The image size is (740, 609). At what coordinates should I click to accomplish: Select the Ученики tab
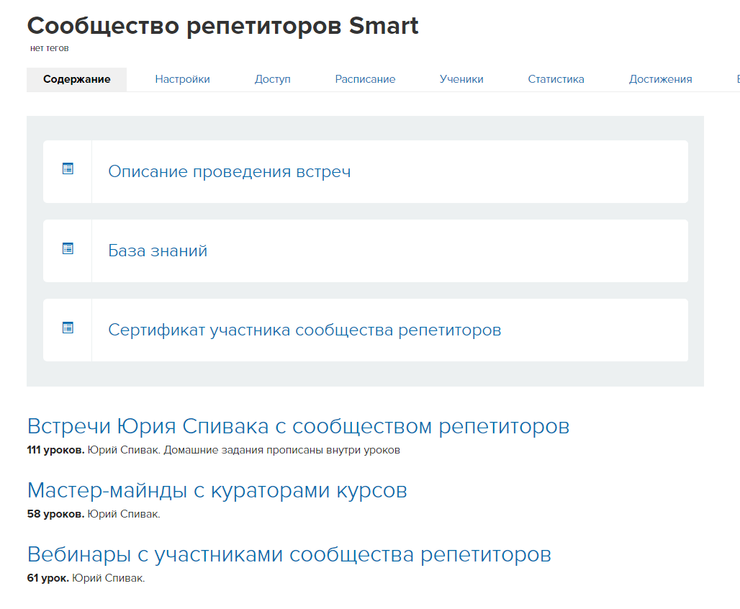[x=461, y=79]
